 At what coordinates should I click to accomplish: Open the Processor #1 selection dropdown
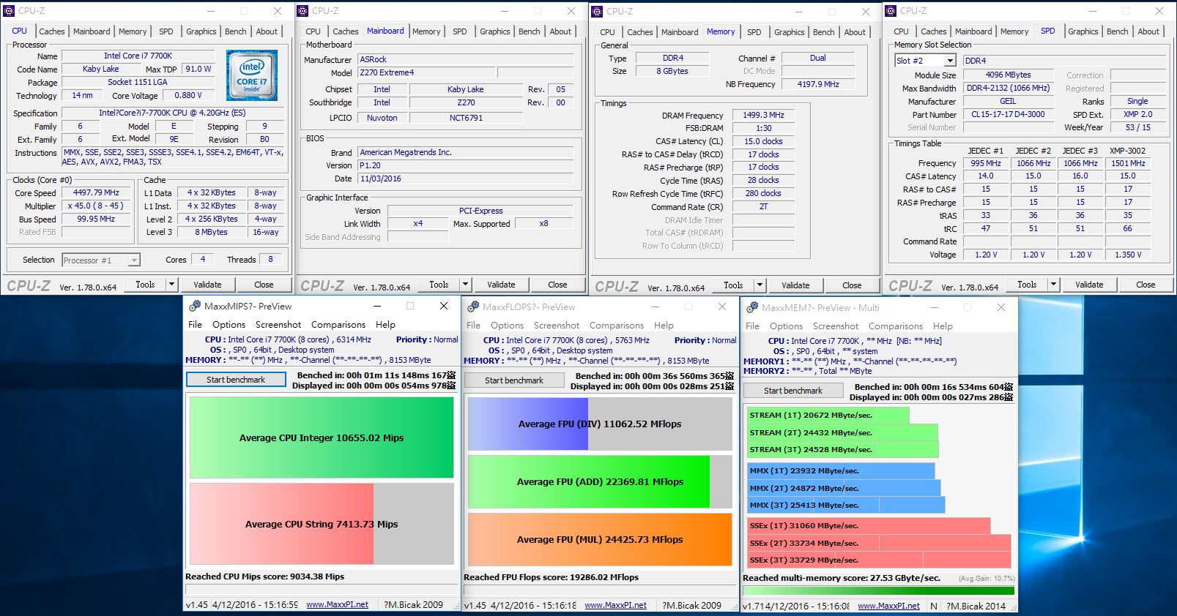pyautogui.click(x=133, y=260)
